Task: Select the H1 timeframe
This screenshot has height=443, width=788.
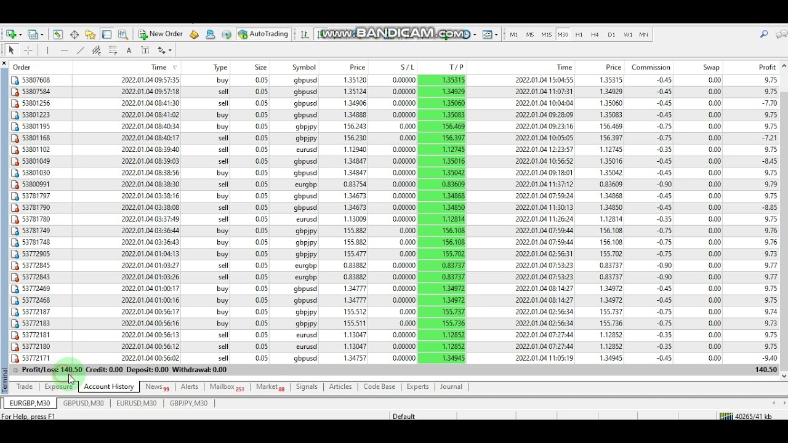Action: 579,35
